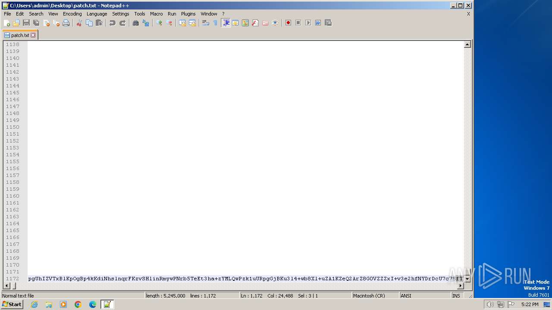
Task: Save the current file via toolbar
Action: click(x=26, y=23)
